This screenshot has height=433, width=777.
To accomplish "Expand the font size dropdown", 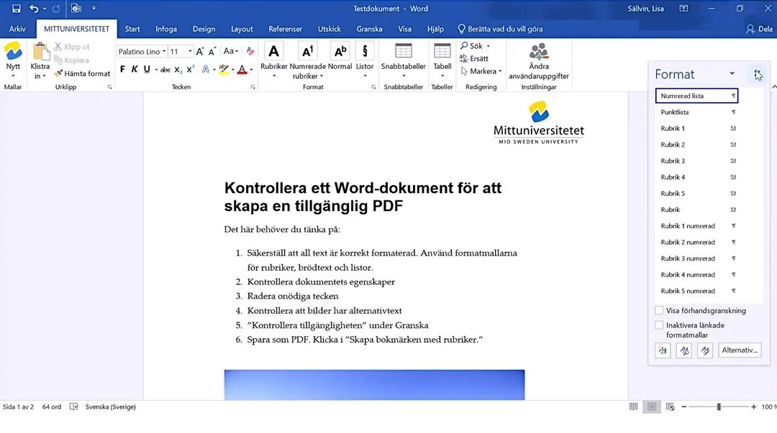I will [x=190, y=51].
